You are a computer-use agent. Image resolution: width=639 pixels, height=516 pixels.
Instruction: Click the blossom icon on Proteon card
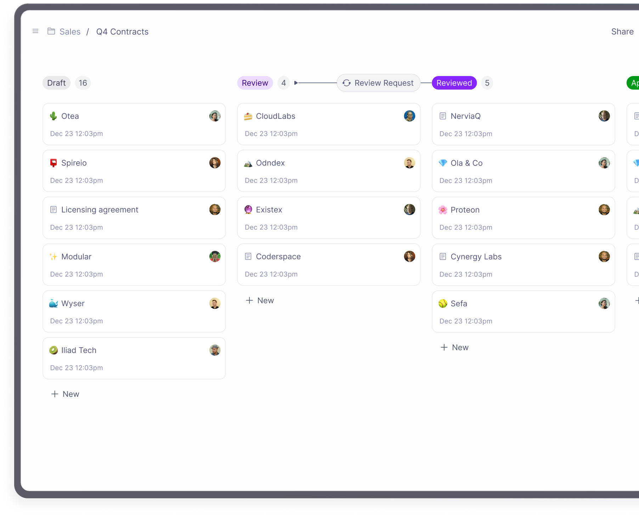(x=443, y=210)
